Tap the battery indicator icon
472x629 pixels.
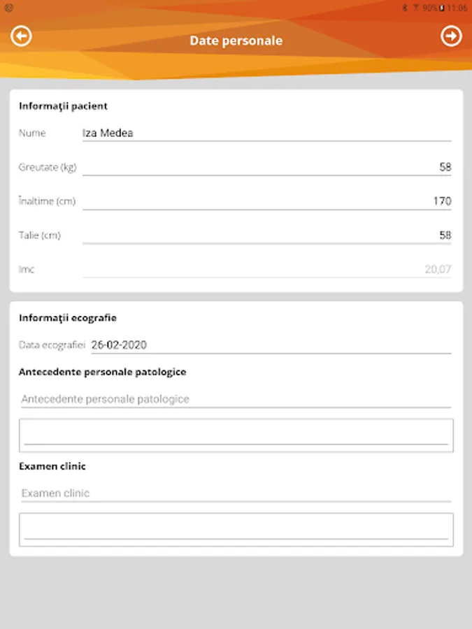pos(441,8)
